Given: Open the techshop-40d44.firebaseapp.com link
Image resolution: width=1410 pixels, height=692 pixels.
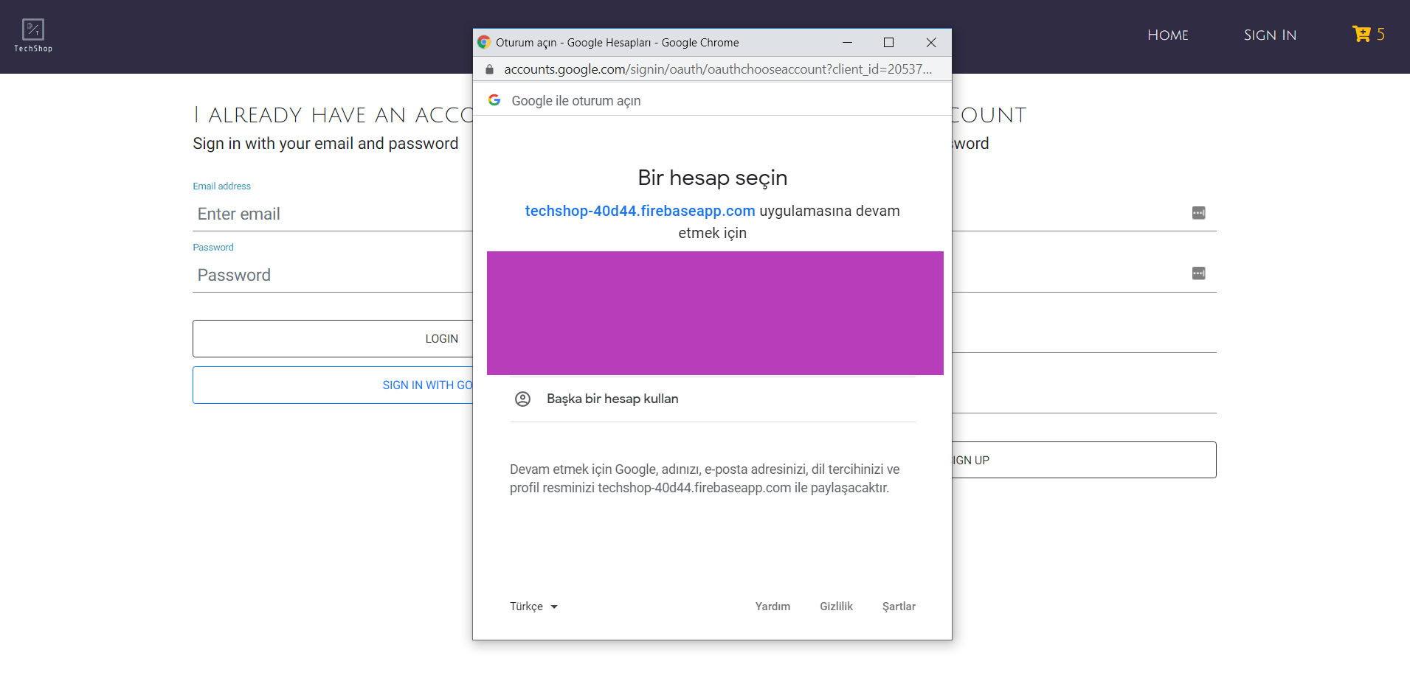Looking at the screenshot, I should (x=640, y=211).
